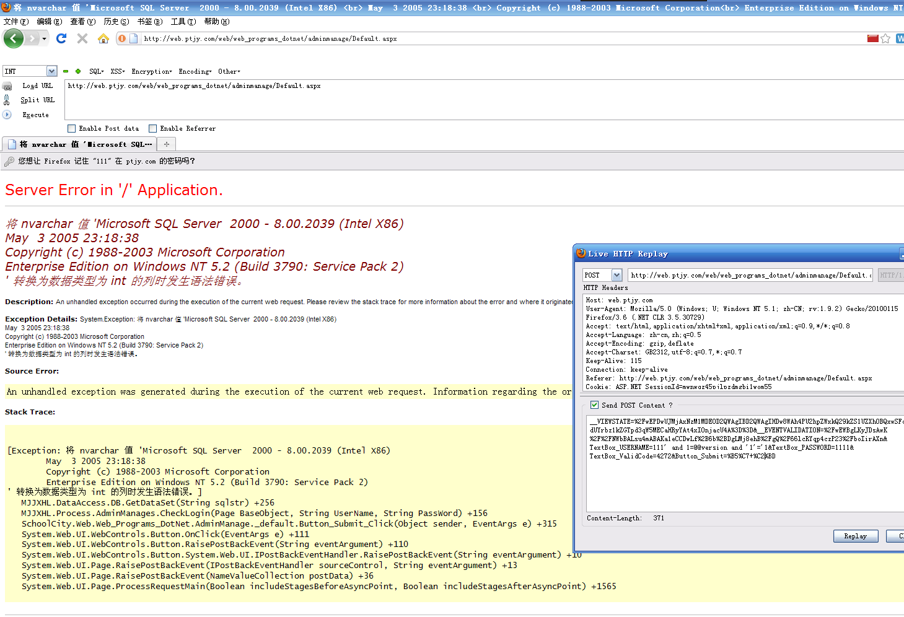
Task: Click the orange site identity icon
Action: tap(122, 38)
